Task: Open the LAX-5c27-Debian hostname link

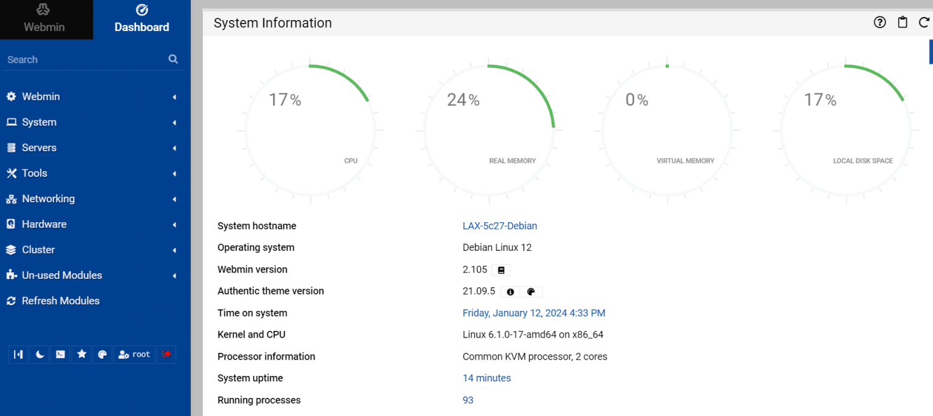Action: tap(499, 226)
